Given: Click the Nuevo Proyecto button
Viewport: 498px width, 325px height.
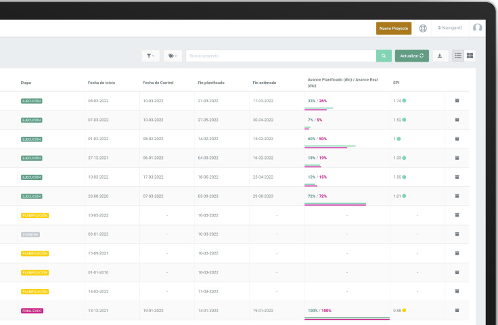Looking at the screenshot, I should [393, 28].
